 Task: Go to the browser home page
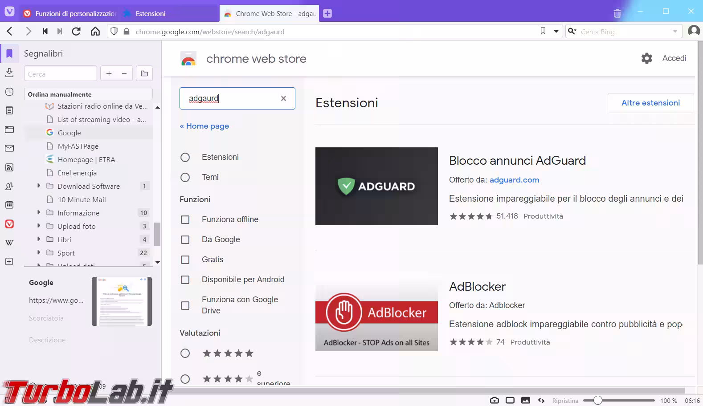click(x=95, y=31)
